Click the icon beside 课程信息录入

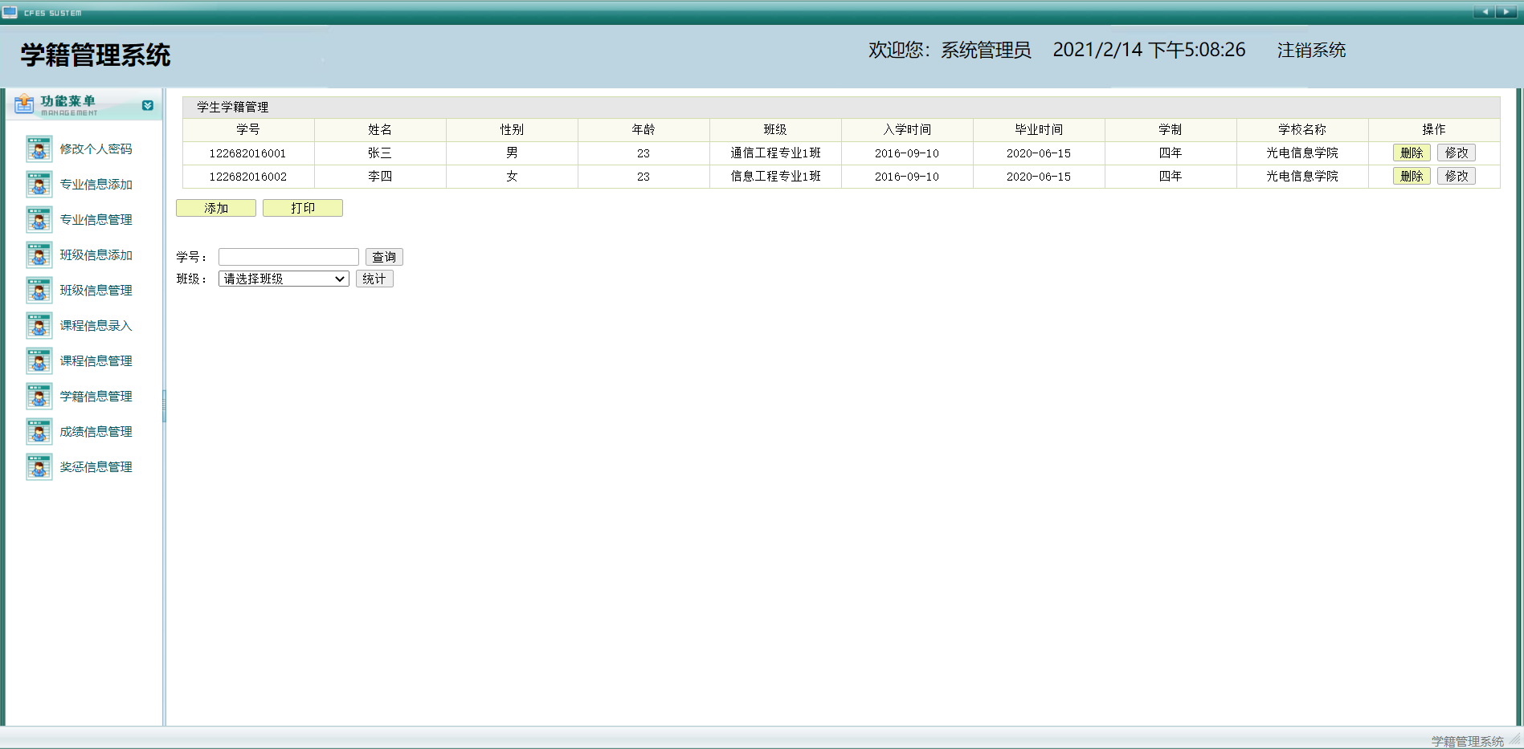click(39, 326)
